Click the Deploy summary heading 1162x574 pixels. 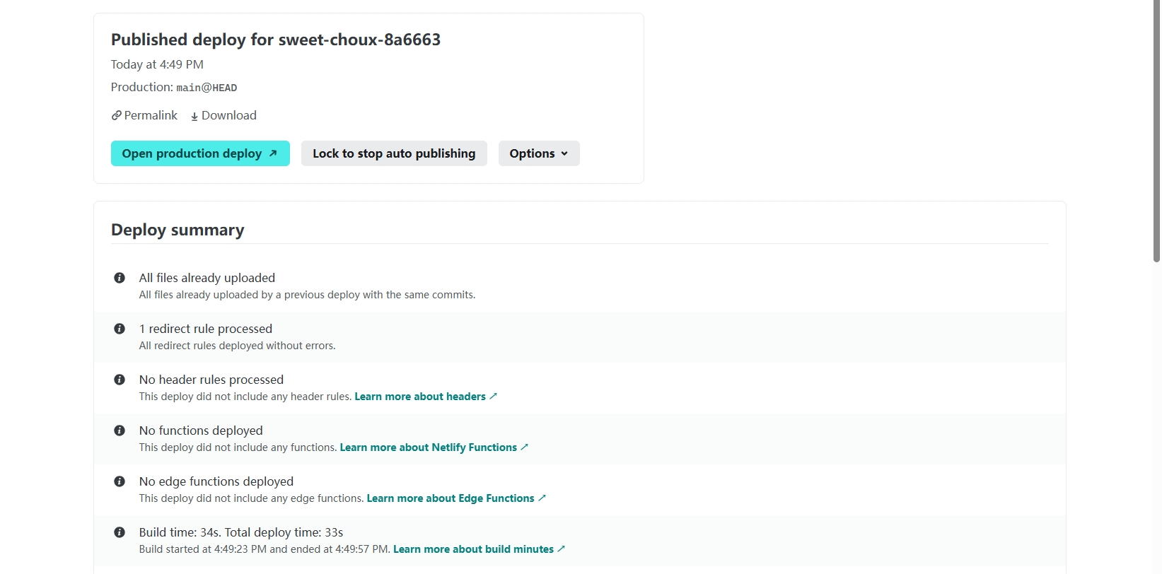tap(178, 230)
